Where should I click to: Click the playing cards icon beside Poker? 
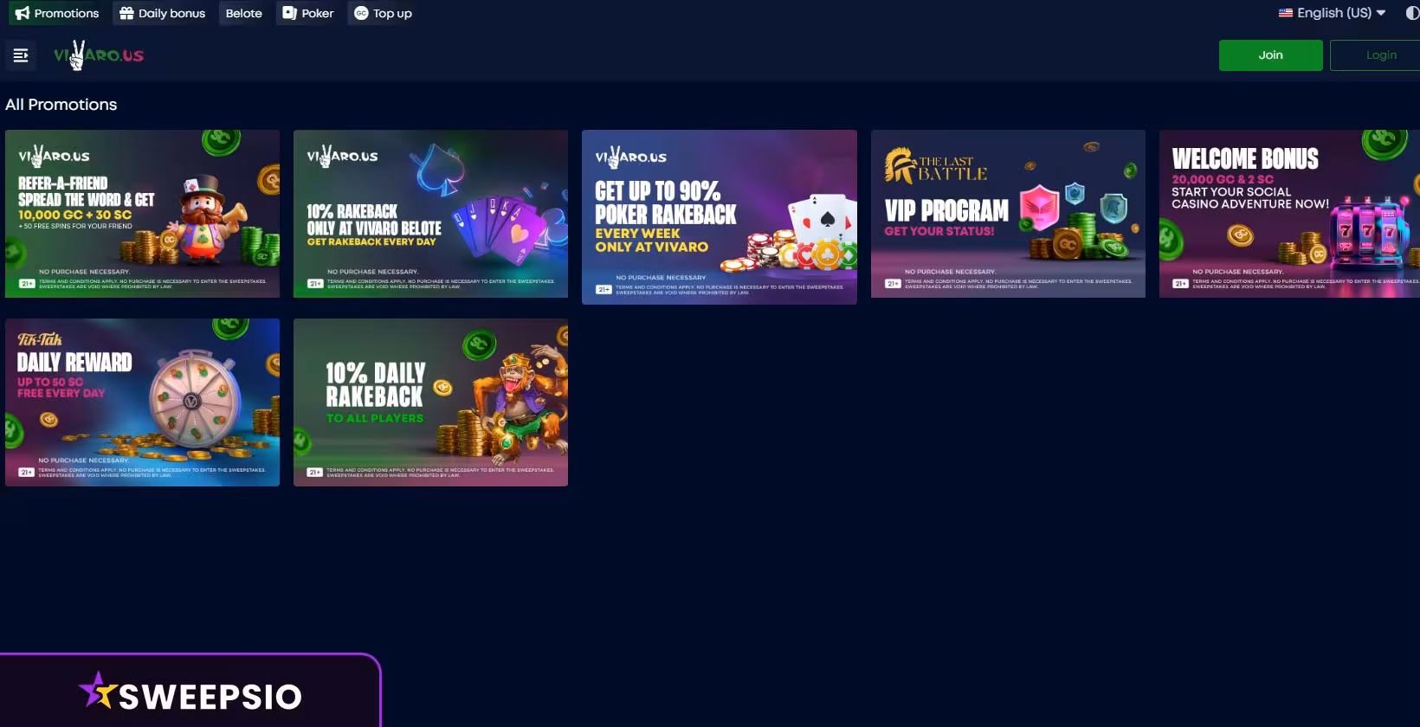290,13
